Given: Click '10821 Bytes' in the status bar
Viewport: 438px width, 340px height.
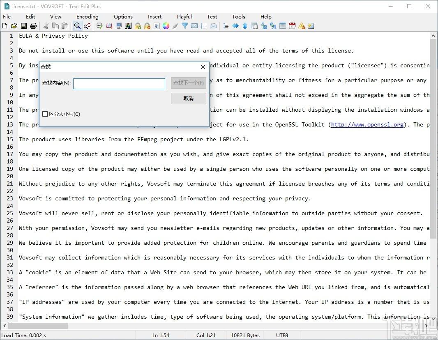Looking at the screenshot, I should pyautogui.click(x=245, y=335).
